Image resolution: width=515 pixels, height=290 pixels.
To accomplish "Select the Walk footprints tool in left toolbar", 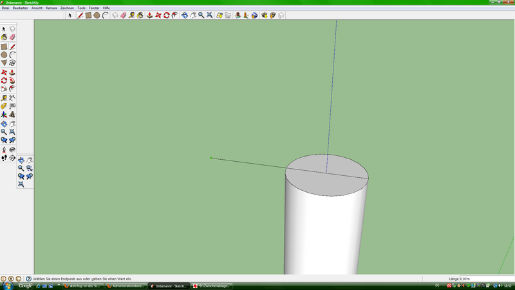I will click(4, 157).
